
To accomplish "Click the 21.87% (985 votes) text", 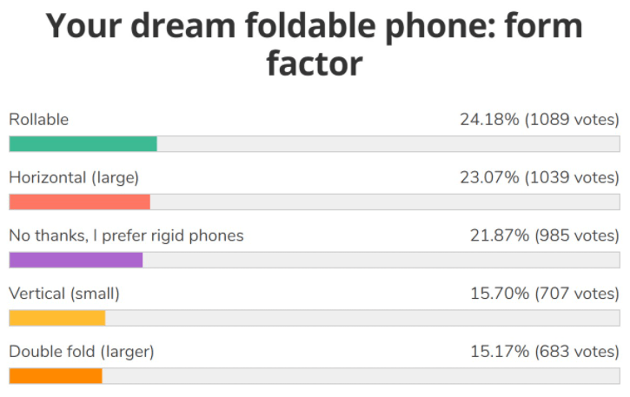I will click(x=542, y=235).
